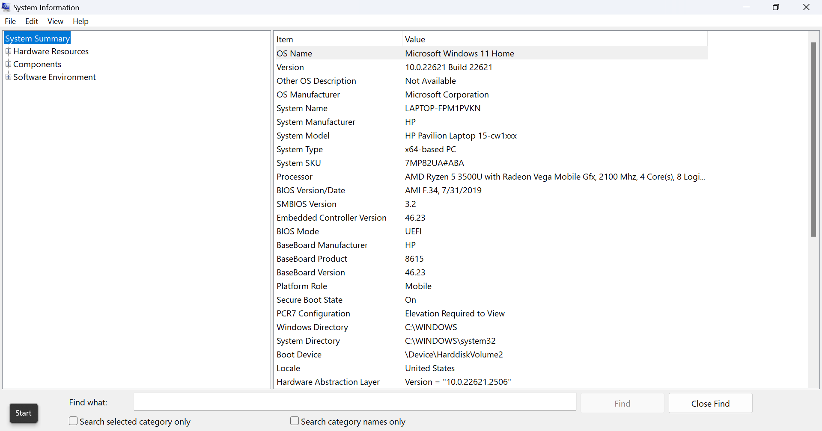822x431 pixels.
Task: Select the BaseBoard Product row
Action: 491,259
